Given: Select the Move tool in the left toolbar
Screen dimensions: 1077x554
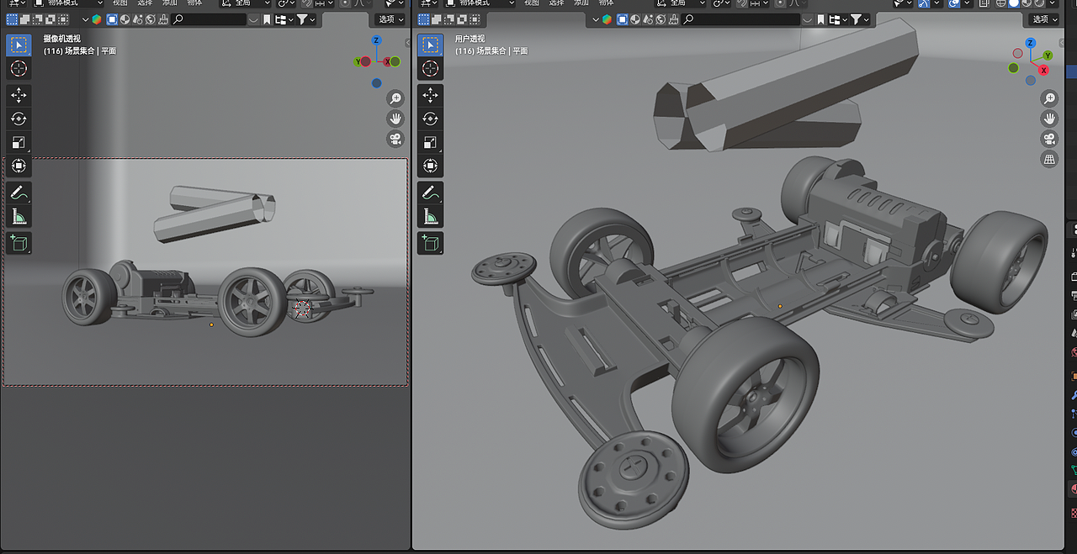Looking at the screenshot, I should (x=19, y=95).
